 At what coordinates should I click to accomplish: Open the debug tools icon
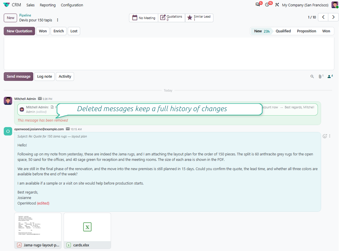277,5
